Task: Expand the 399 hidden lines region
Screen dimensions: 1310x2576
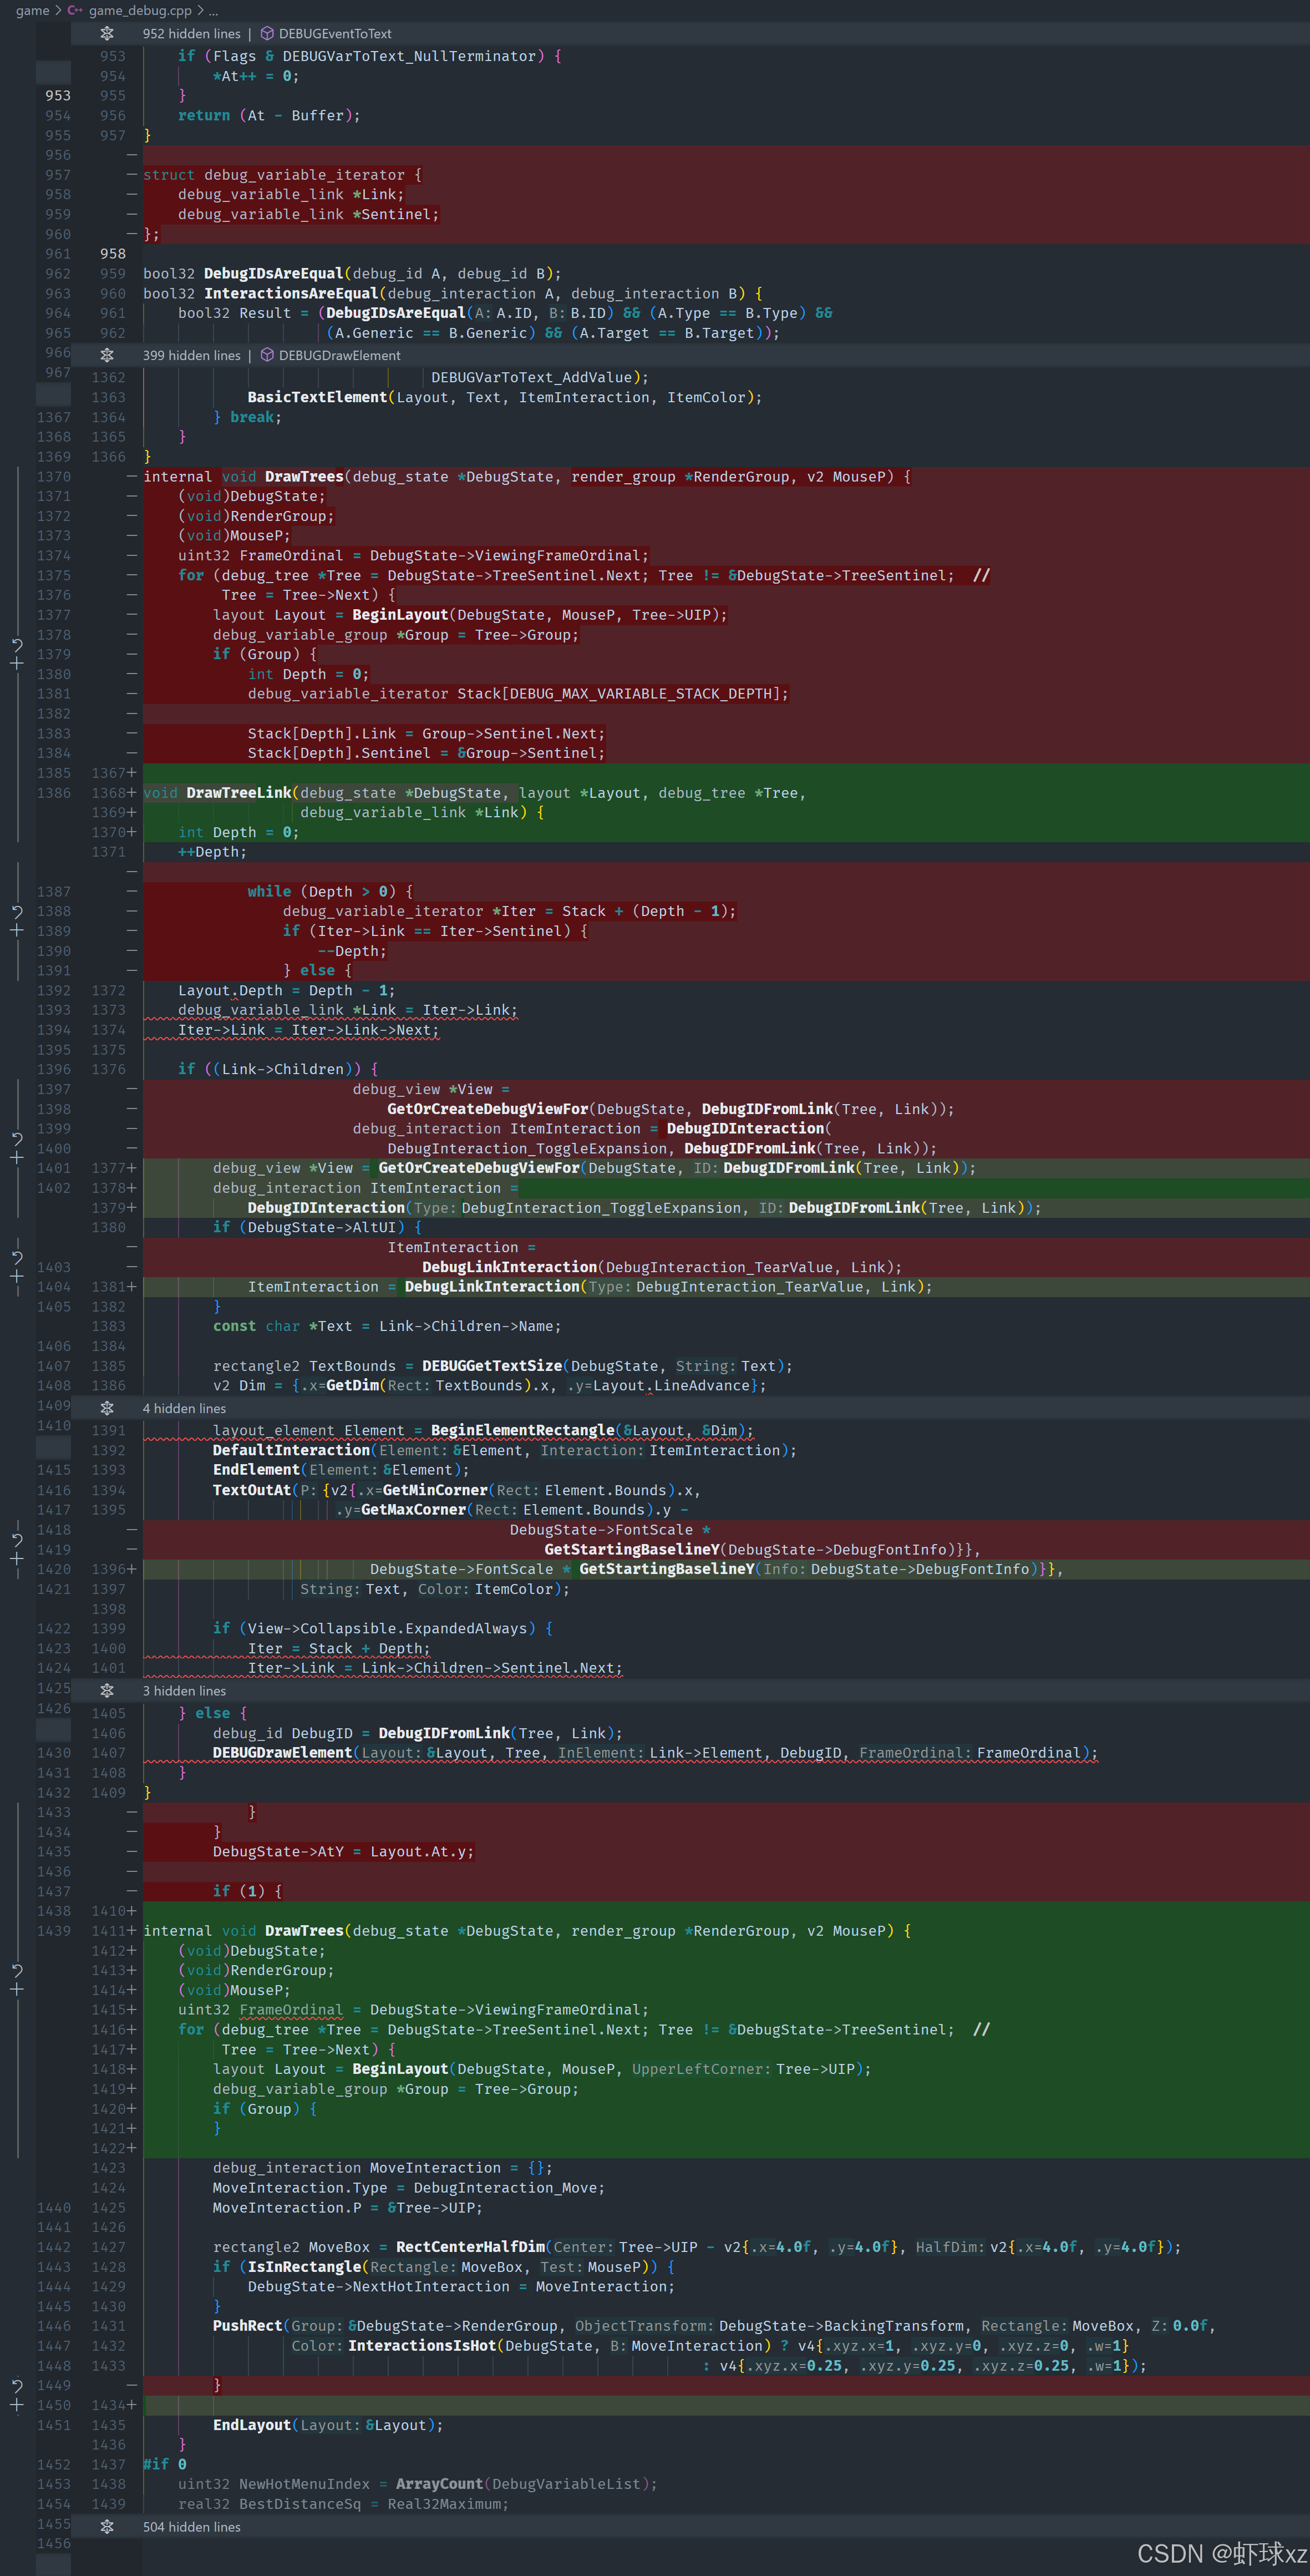Action: tap(107, 355)
